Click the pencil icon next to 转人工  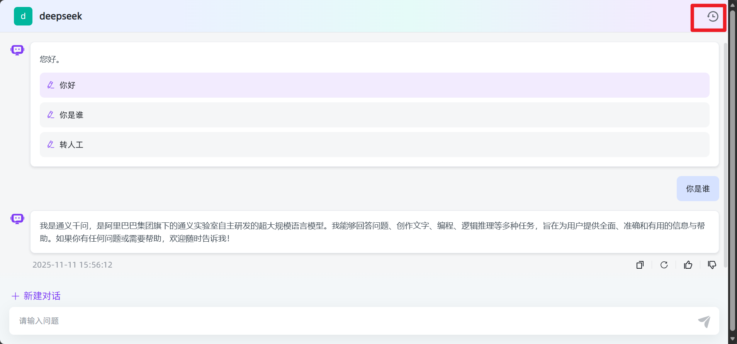tap(51, 145)
